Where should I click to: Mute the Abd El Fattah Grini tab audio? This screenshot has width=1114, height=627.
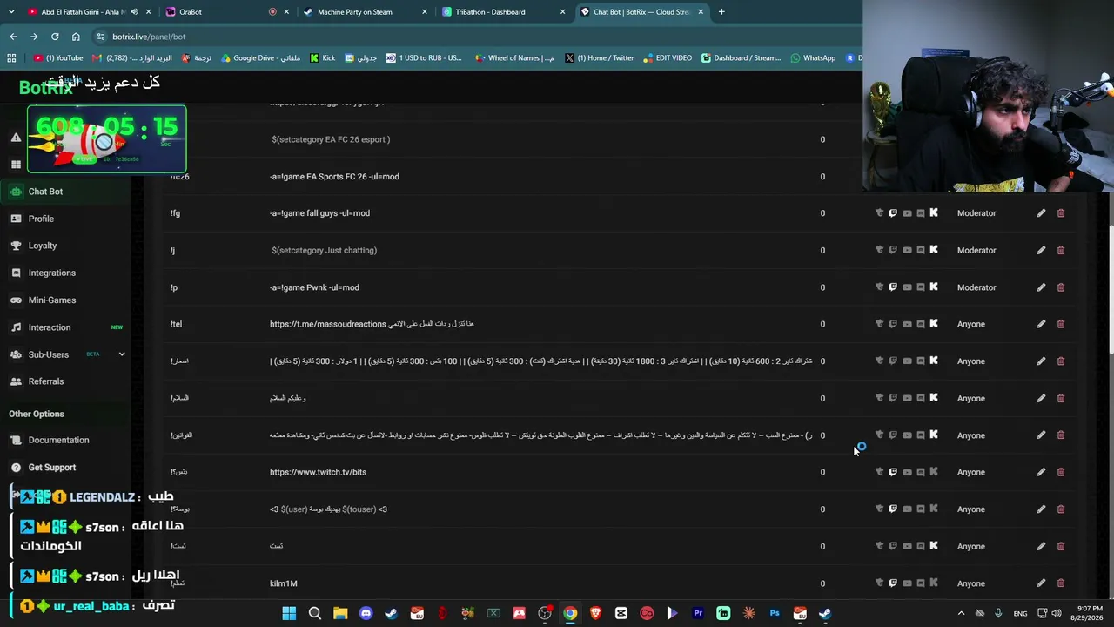coord(134,12)
